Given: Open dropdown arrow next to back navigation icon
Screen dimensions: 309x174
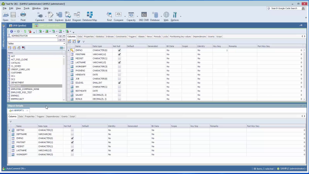Looking at the screenshot, I should (x=15, y=31).
